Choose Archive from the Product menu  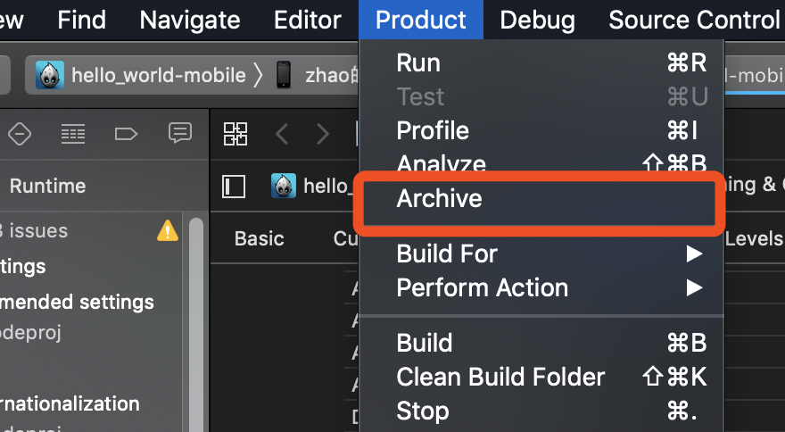pos(439,198)
